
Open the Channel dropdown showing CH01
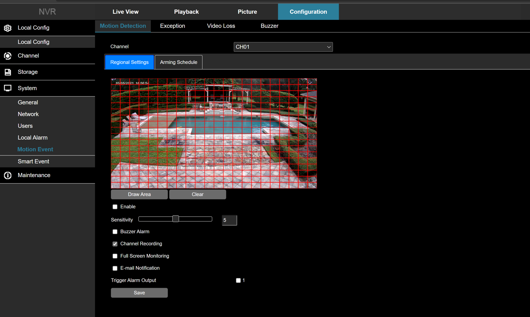283,47
